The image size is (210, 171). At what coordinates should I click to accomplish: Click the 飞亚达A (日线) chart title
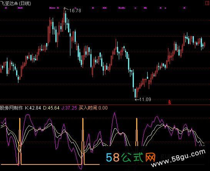[x=15, y=3]
